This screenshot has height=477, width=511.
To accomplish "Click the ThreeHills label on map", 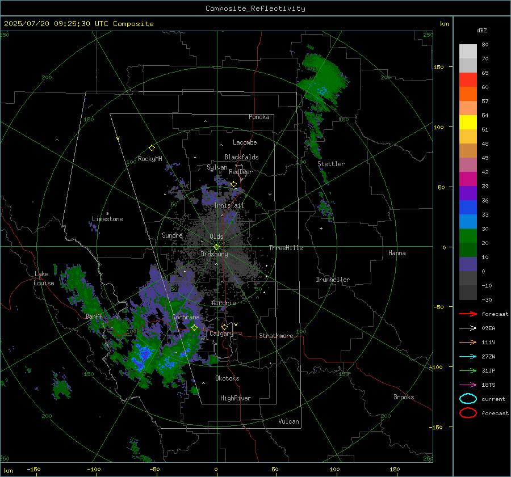I will (x=286, y=248).
